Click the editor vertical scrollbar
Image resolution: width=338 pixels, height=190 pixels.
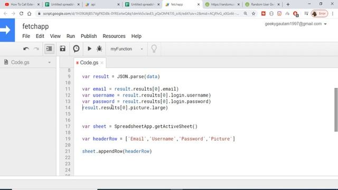pyautogui.click(x=336, y=110)
